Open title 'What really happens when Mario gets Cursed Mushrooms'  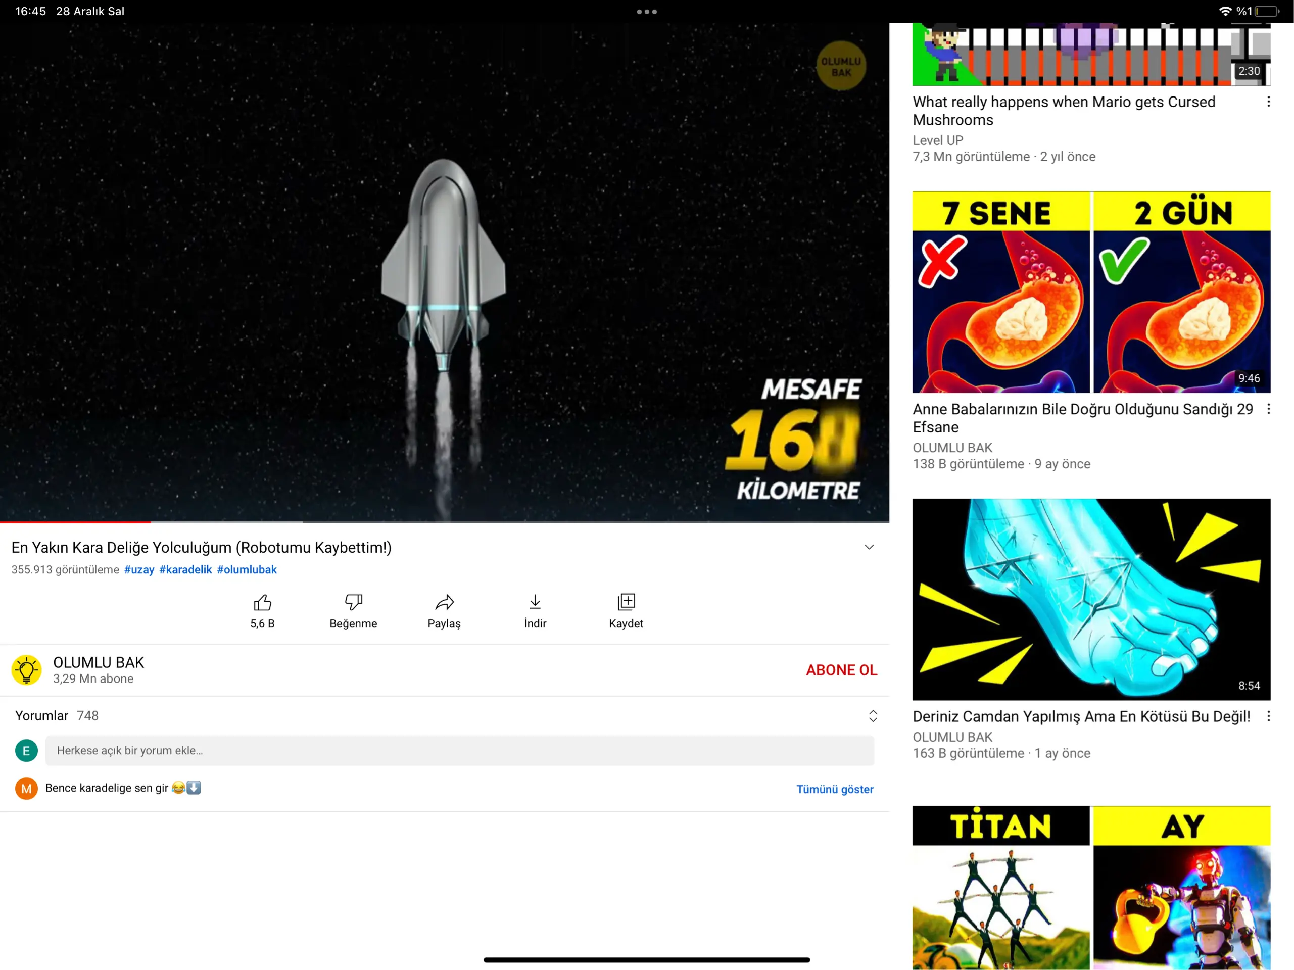(1064, 111)
